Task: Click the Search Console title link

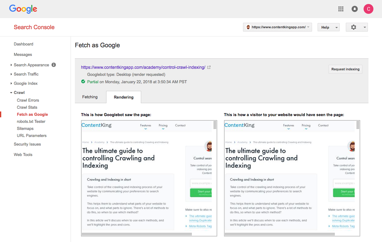Action: [34, 27]
